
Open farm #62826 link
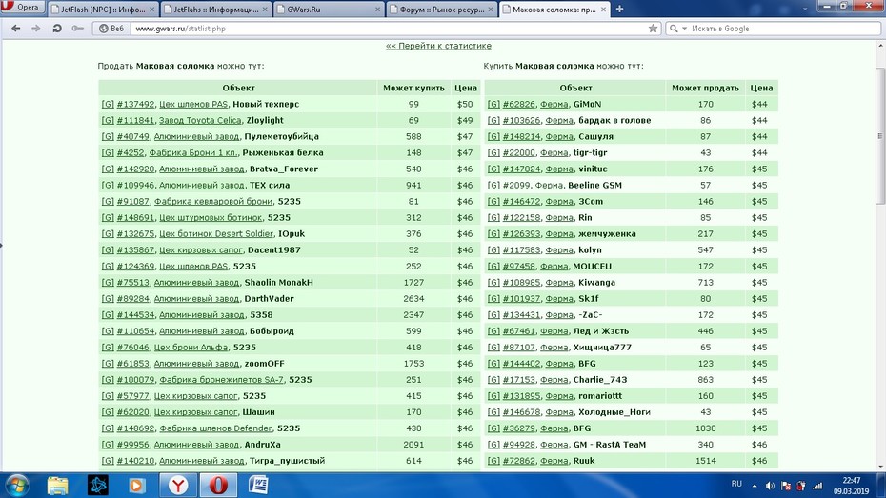click(x=518, y=104)
